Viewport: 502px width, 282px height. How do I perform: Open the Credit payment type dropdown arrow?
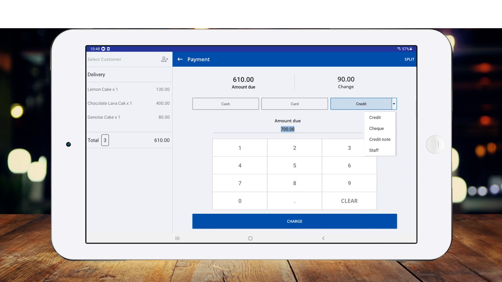coord(394,104)
